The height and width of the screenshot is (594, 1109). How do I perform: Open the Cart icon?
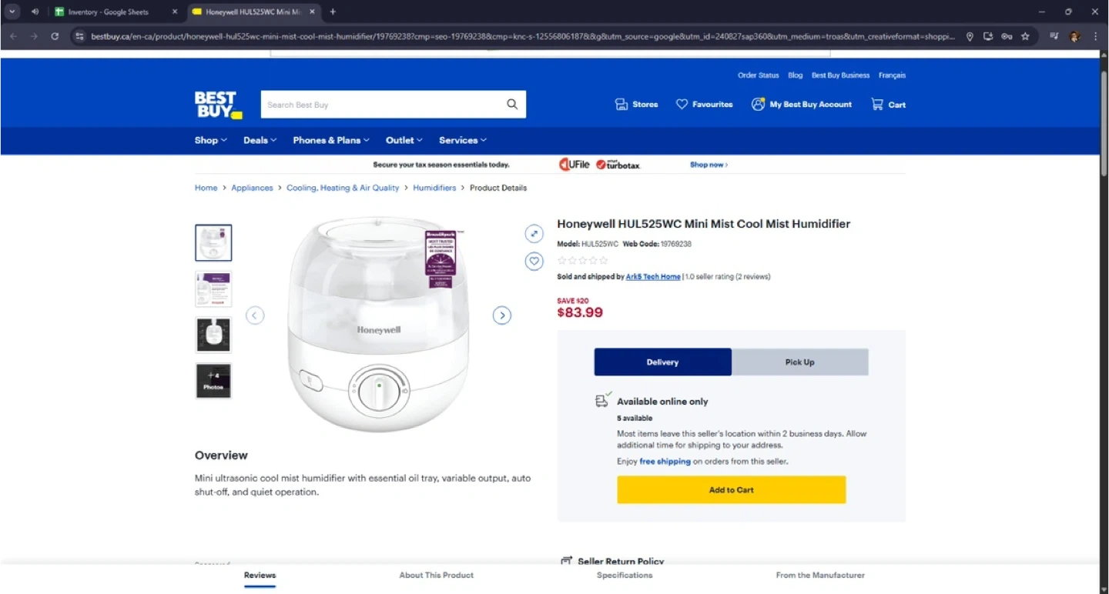pos(877,104)
